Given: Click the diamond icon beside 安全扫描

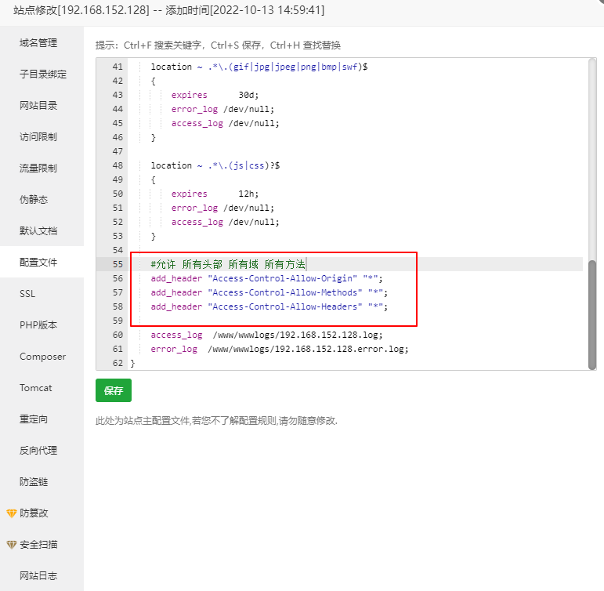Looking at the screenshot, I should [x=11, y=545].
